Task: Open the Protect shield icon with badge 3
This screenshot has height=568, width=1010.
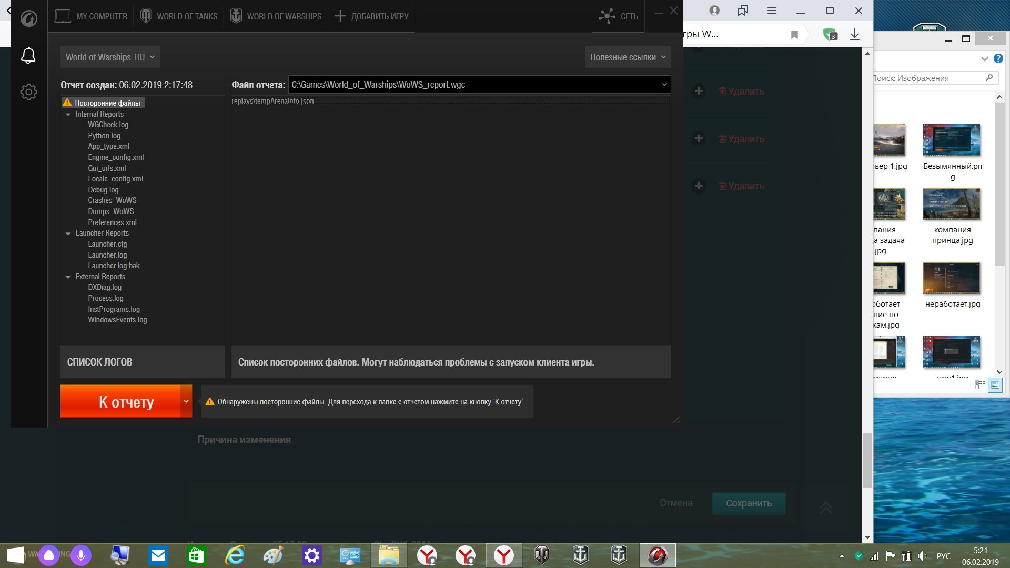Action: [830, 35]
